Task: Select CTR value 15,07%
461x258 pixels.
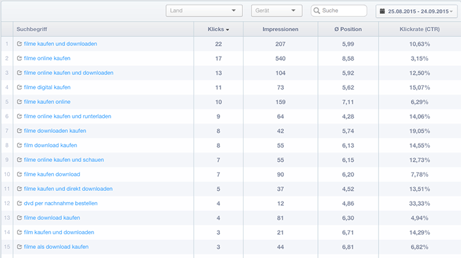Action: pos(420,88)
